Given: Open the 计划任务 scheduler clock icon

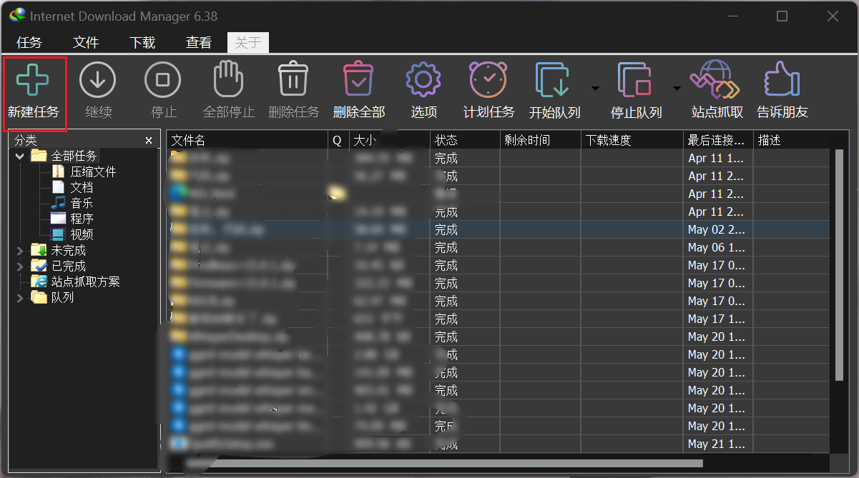Looking at the screenshot, I should coord(489,79).
